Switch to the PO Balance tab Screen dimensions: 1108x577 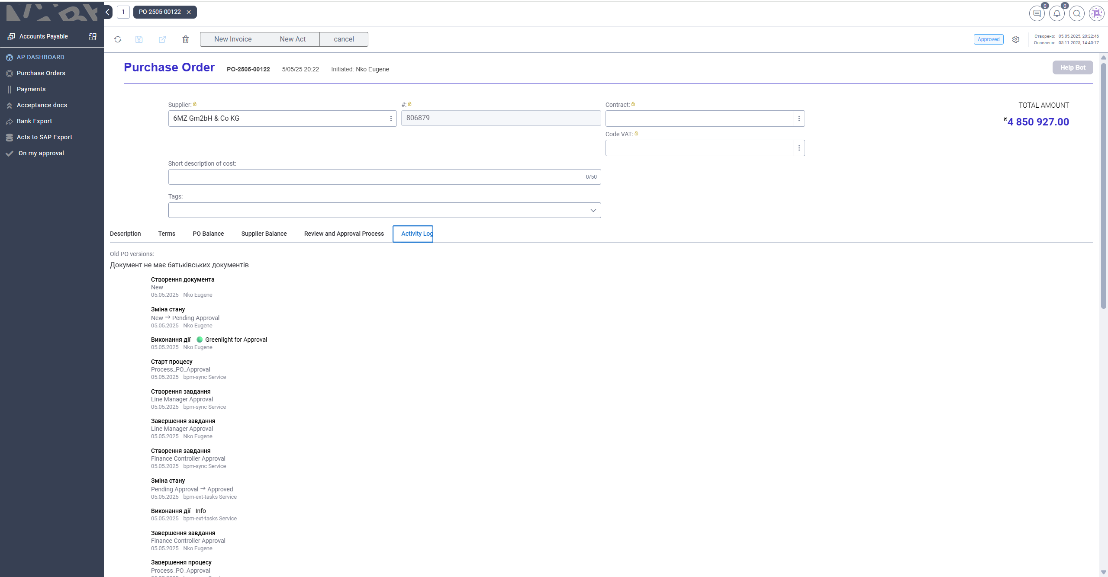point(208,234)
